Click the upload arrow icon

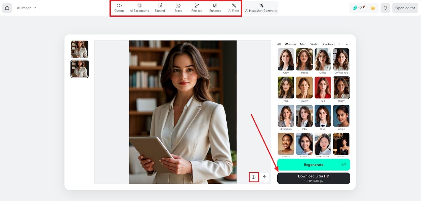[264, 177]
